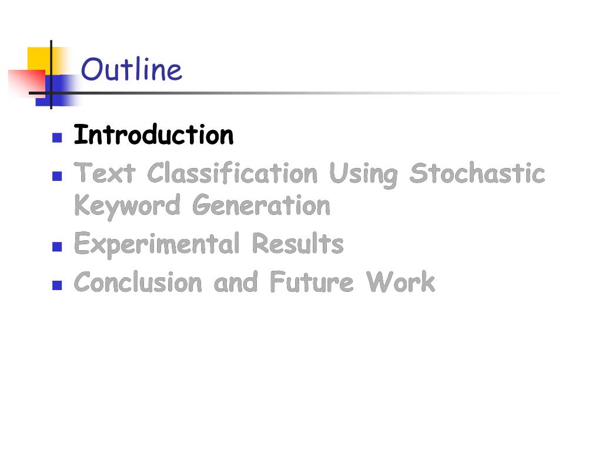Click the word "Future" in last item
The image size is (602, 451).
tap(312, 282)
